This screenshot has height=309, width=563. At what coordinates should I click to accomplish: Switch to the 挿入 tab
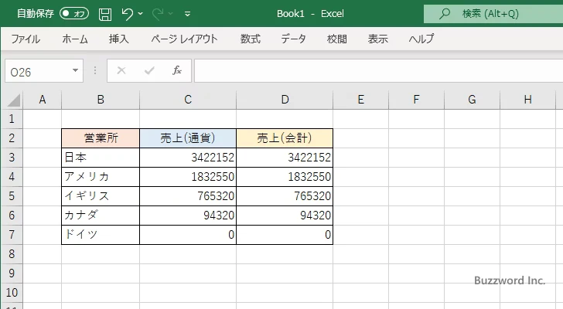pos(119,39)
